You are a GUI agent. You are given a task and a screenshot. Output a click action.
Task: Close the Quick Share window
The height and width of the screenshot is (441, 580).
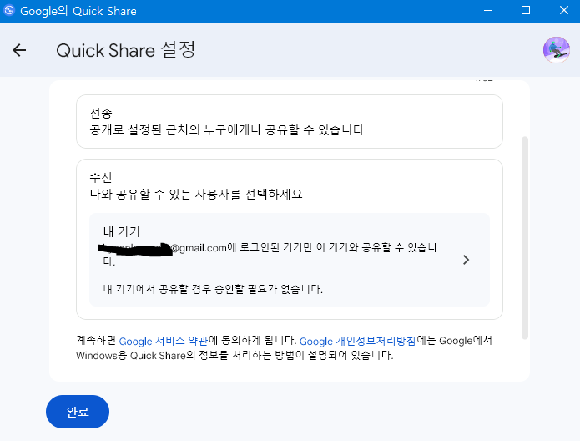[563, 10]
